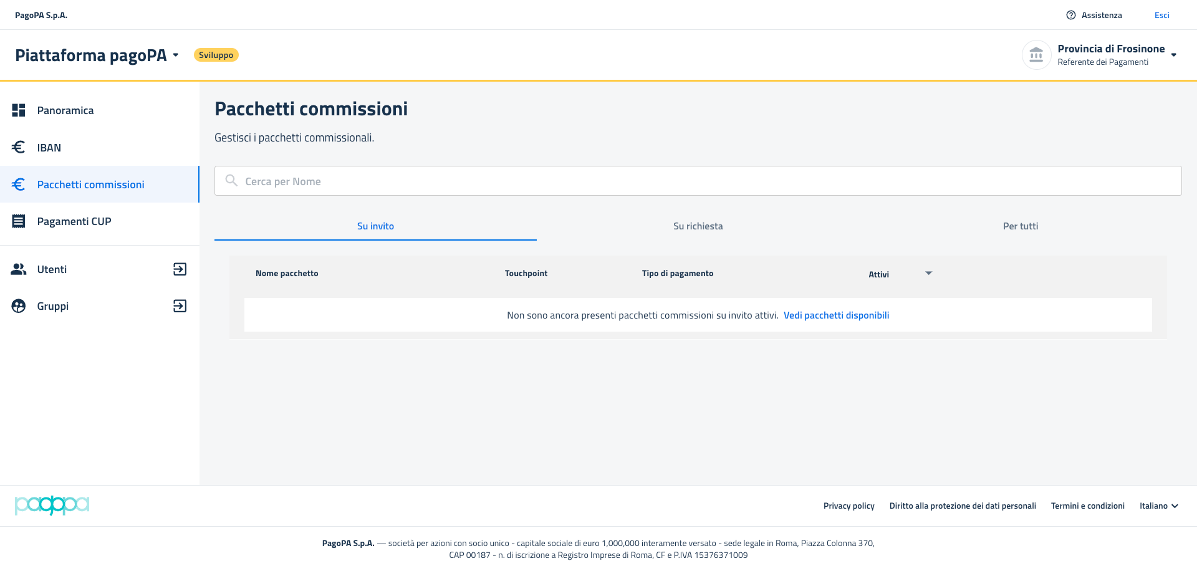Change language via Italiano dropdown
This screenshot has height=571, width=1197.
tap(1158, 506)
